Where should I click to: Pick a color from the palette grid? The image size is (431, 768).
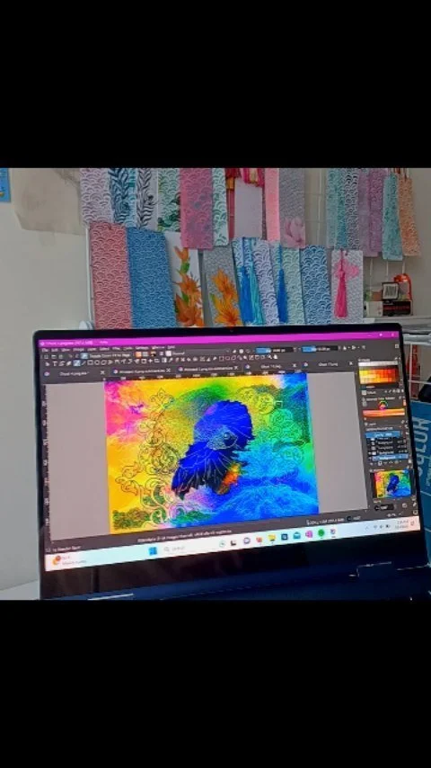377,375
